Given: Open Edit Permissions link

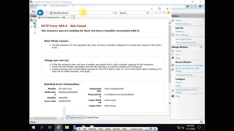Looking at the screenshot, I should tap(184, 24).
